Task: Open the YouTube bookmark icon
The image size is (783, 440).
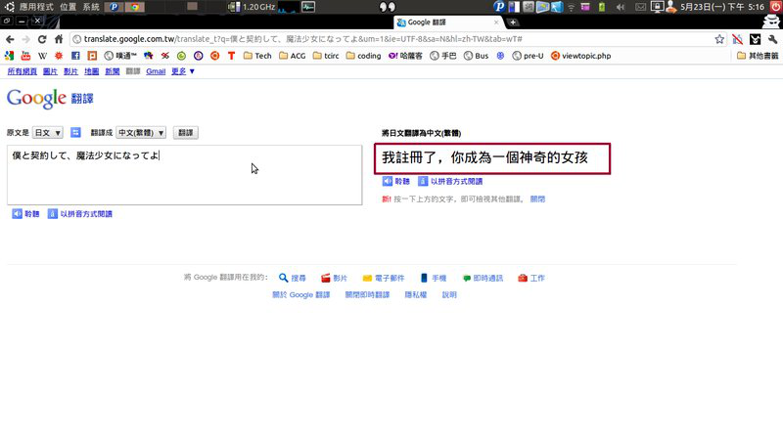Action: [x=25, y=56]
